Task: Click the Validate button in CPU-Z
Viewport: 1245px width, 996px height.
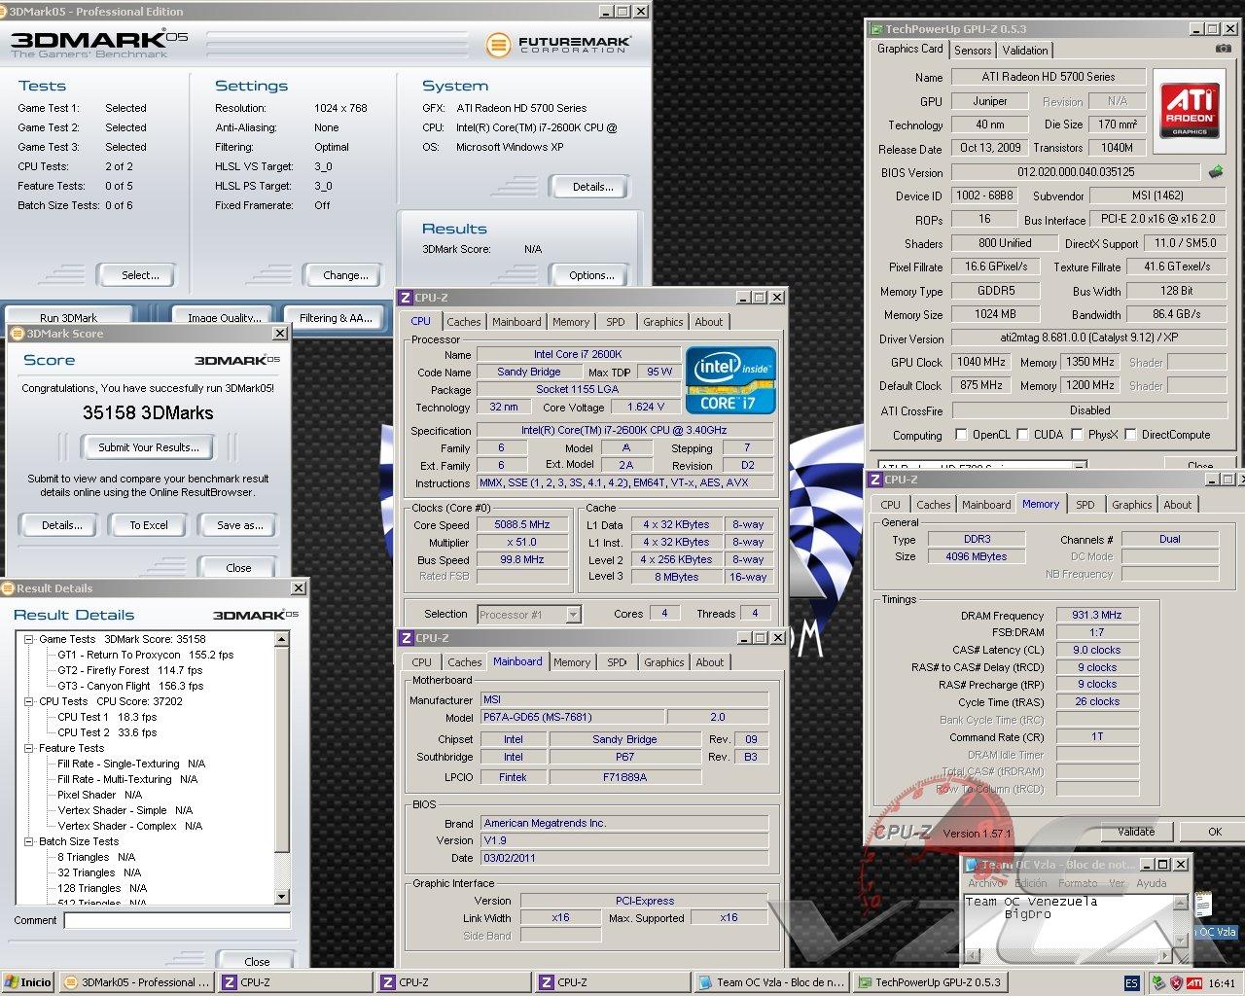Action: click(1135, 832)
